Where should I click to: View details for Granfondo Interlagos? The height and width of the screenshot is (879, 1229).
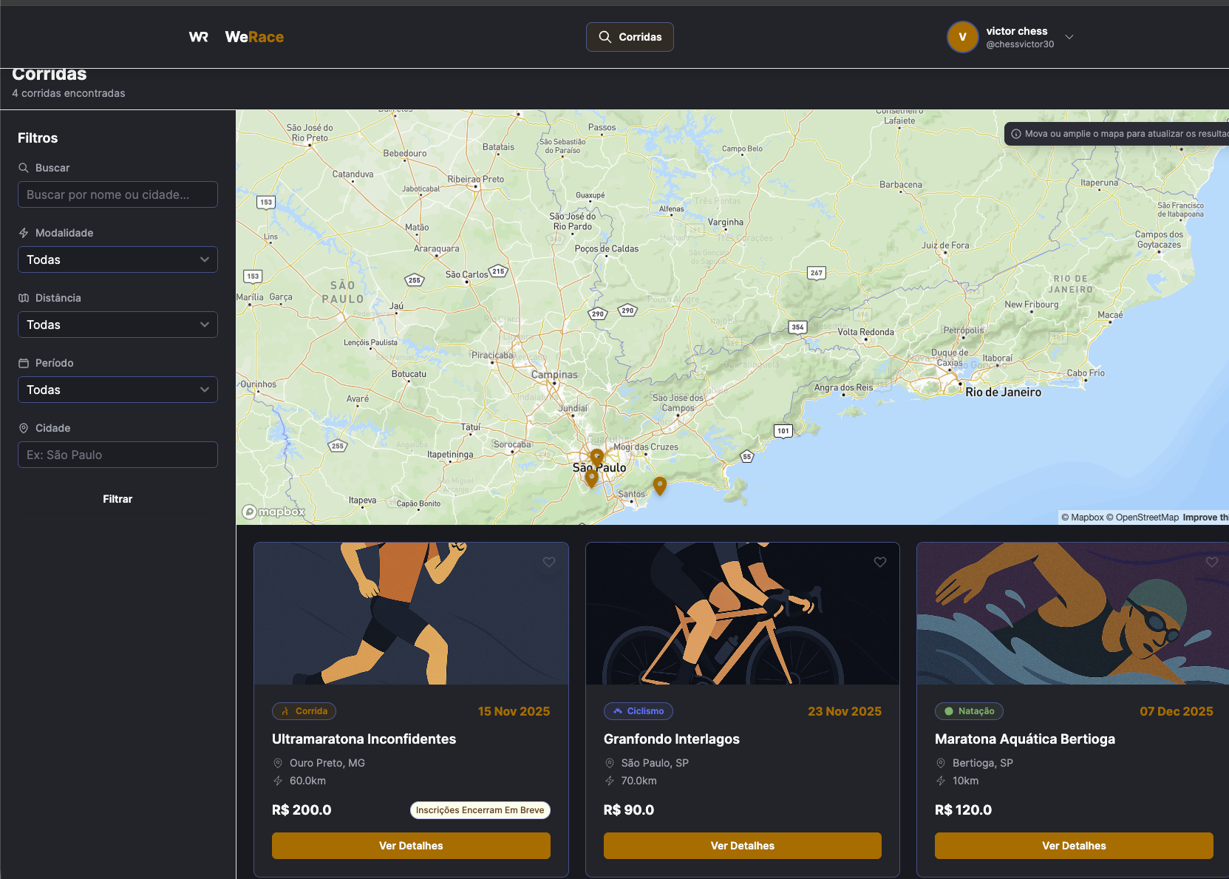[x=742, y=846]
